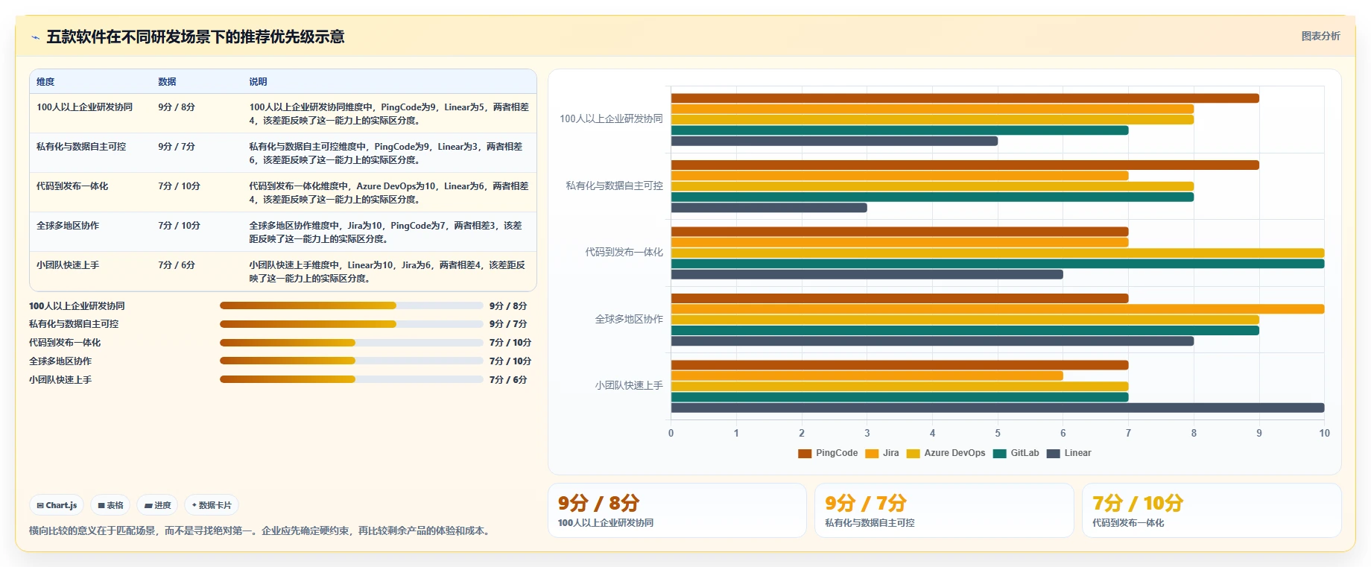This screenshot has width=1371, height=567.
Task: Click the Linear bar in the 代码到发布一体化 group
Action: [867, 274]
